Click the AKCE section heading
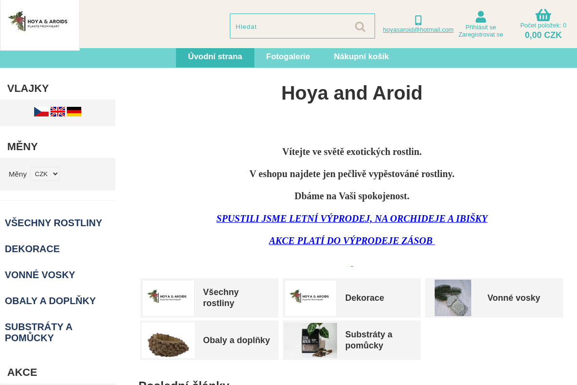This screenshot has width=577, height=385. 22,372
